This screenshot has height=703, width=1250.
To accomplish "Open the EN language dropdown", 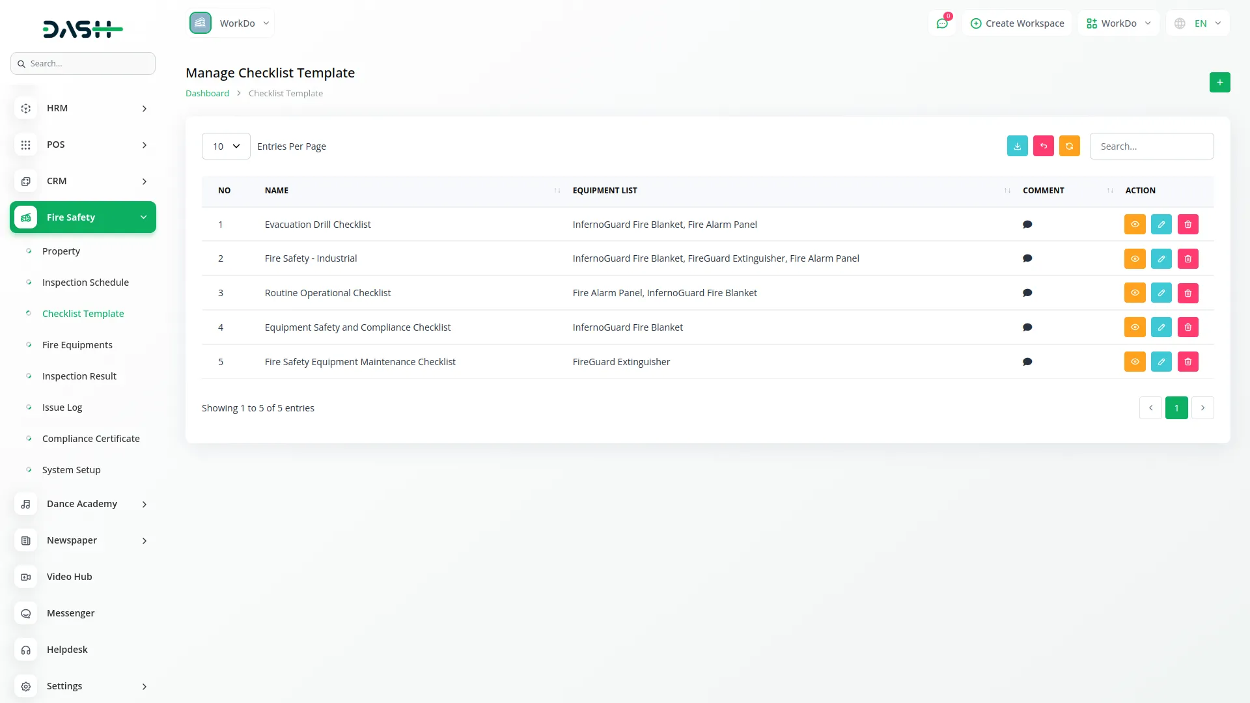I will coord(1198,23).
